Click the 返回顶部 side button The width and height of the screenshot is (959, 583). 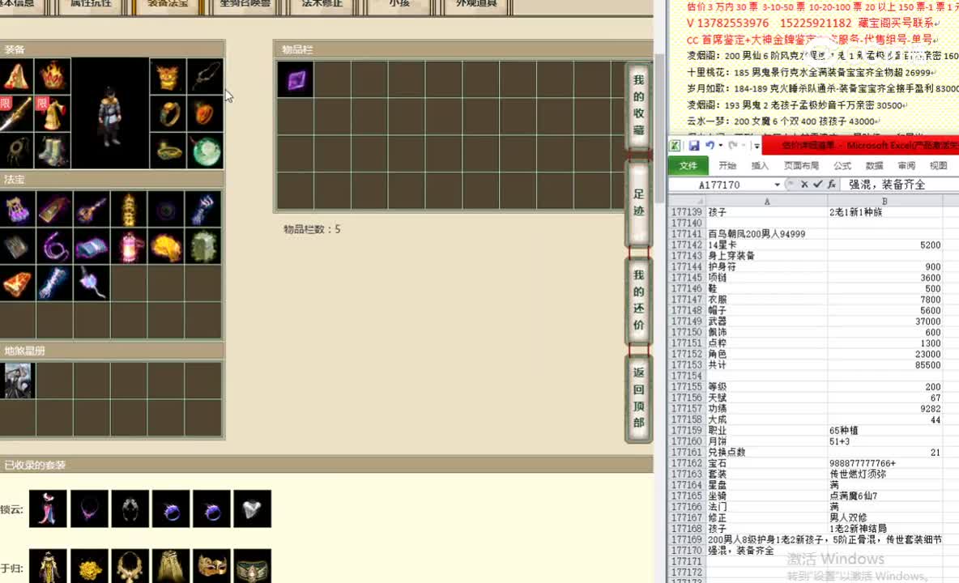click(x=638, y=398)
